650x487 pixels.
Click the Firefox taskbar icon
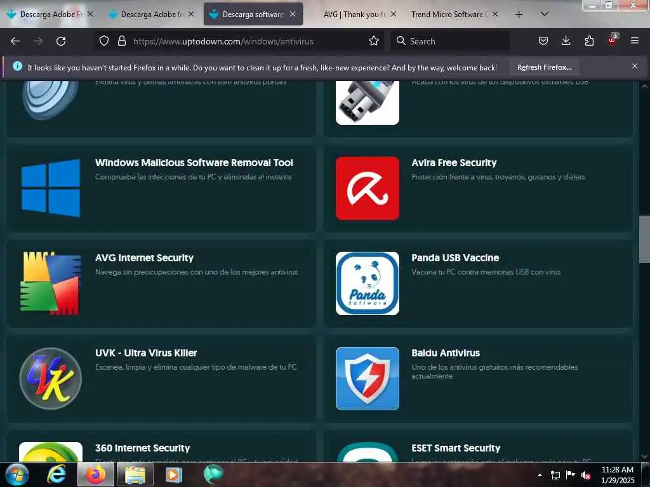point(96,474)
